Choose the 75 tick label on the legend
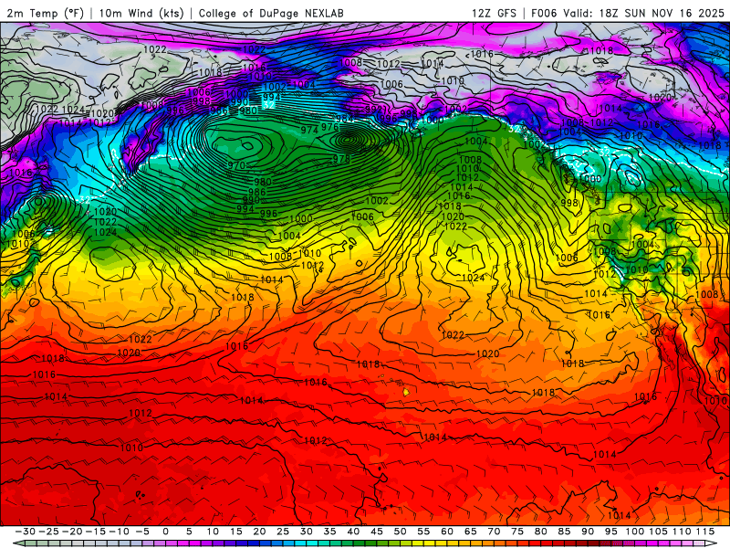 [x=517, y=532]
